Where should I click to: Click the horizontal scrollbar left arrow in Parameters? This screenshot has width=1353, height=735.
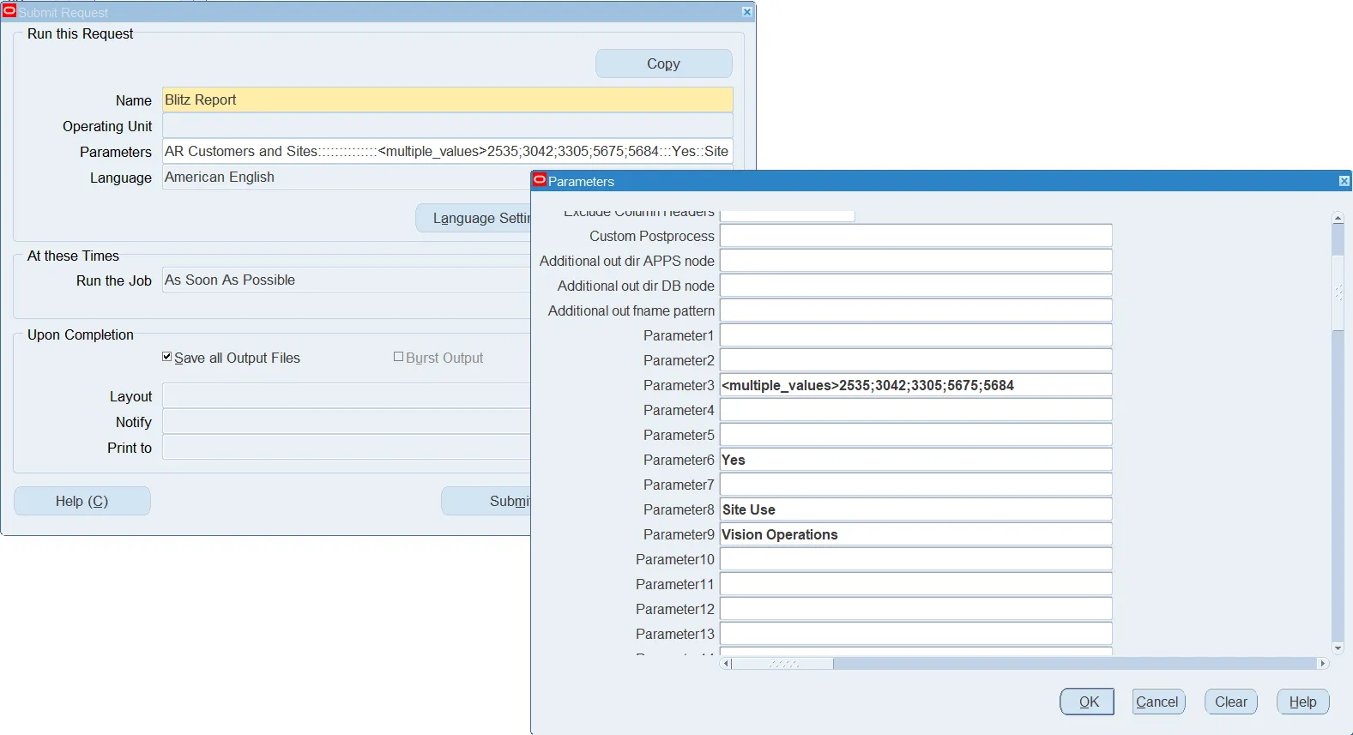point(726,663)
